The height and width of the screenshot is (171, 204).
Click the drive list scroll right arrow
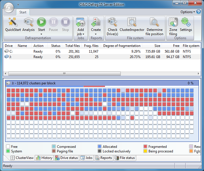pyautogui.click(x=198, y=73)
